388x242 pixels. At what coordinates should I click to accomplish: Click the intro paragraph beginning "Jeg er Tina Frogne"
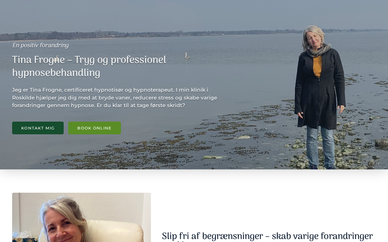coord(115,98)
